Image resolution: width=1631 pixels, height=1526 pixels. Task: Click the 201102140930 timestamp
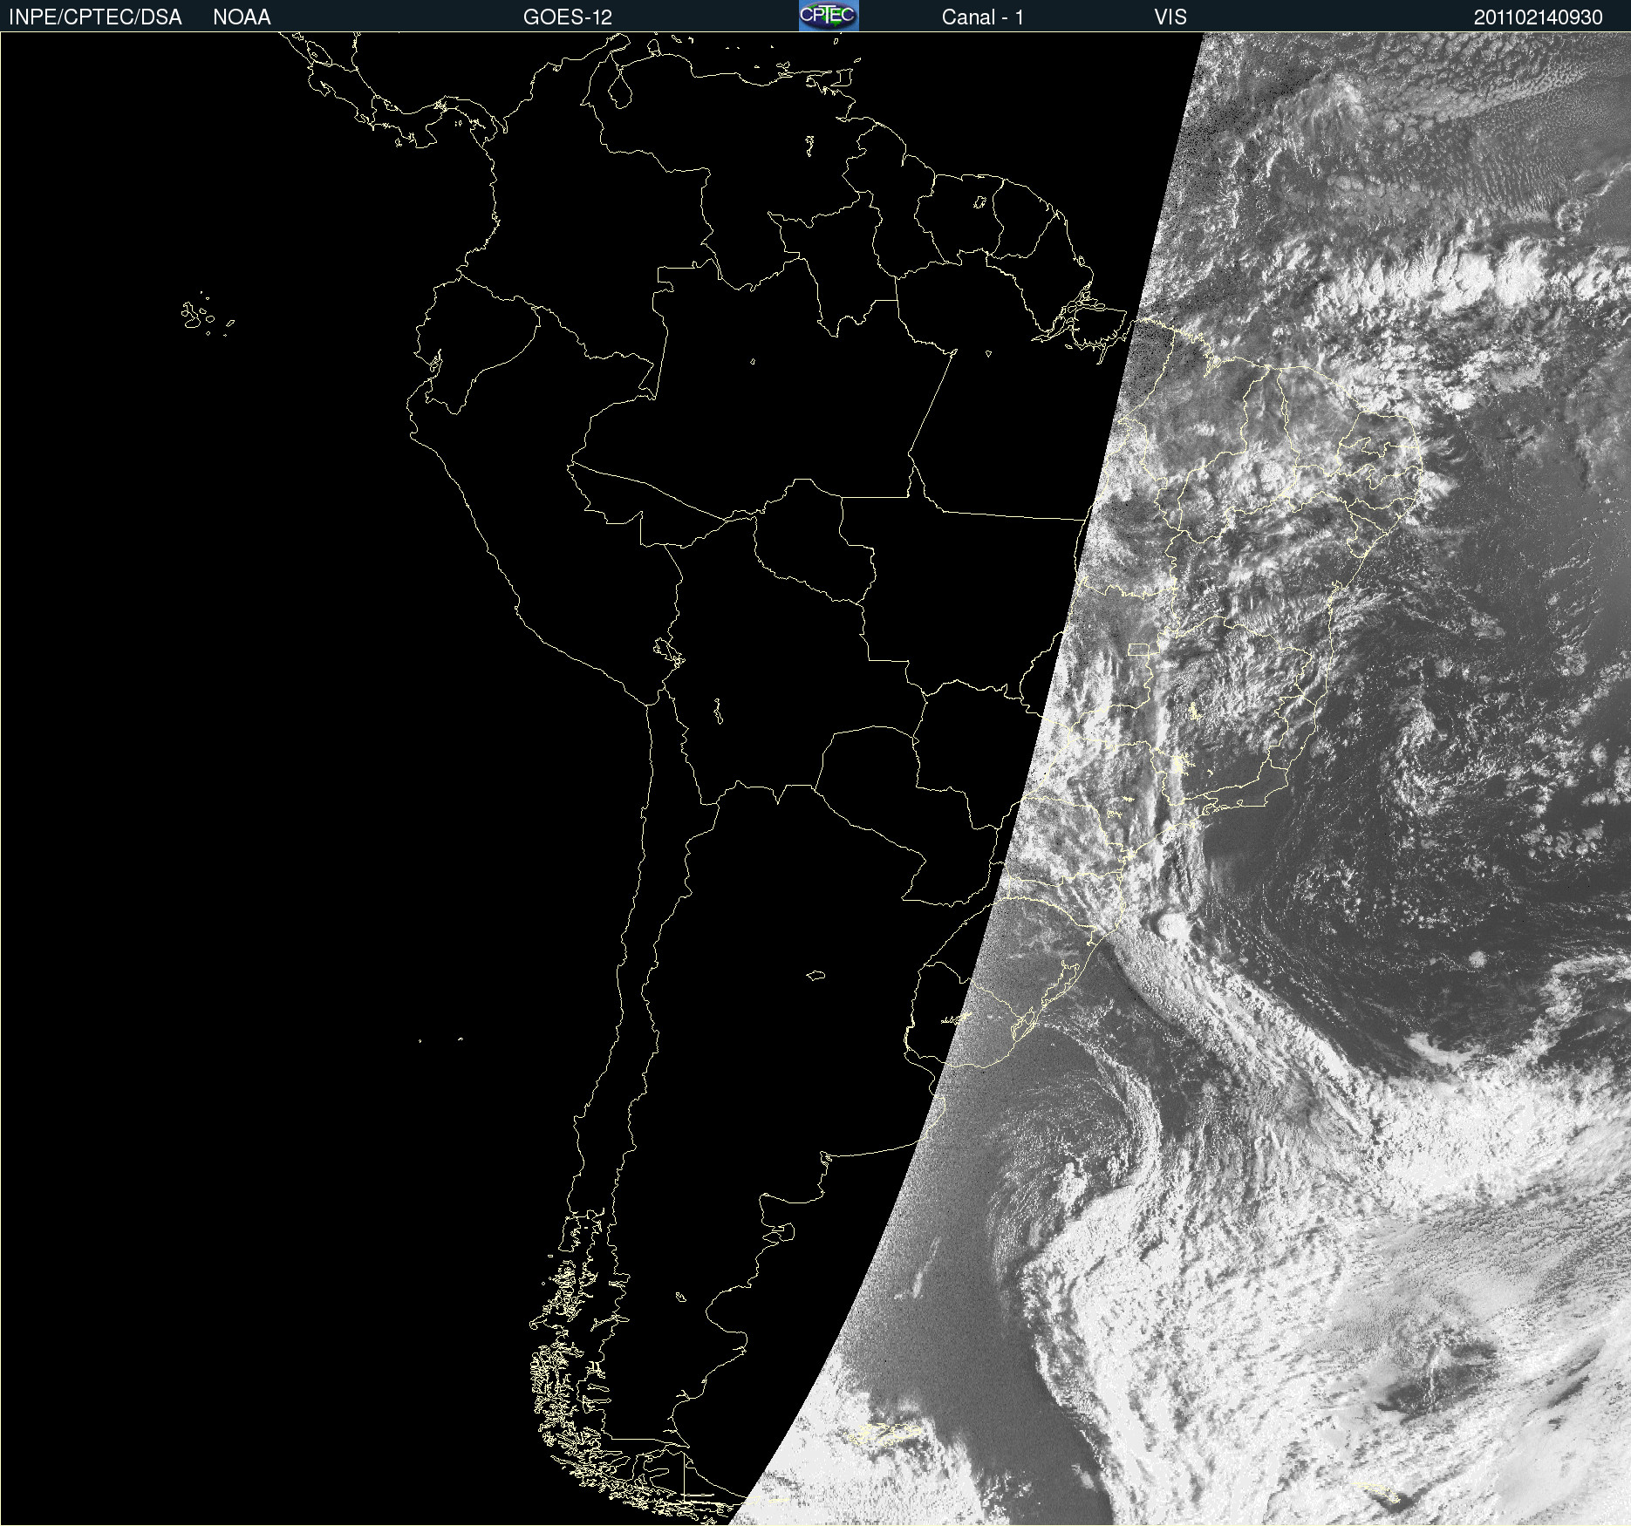coord(1539,17)
